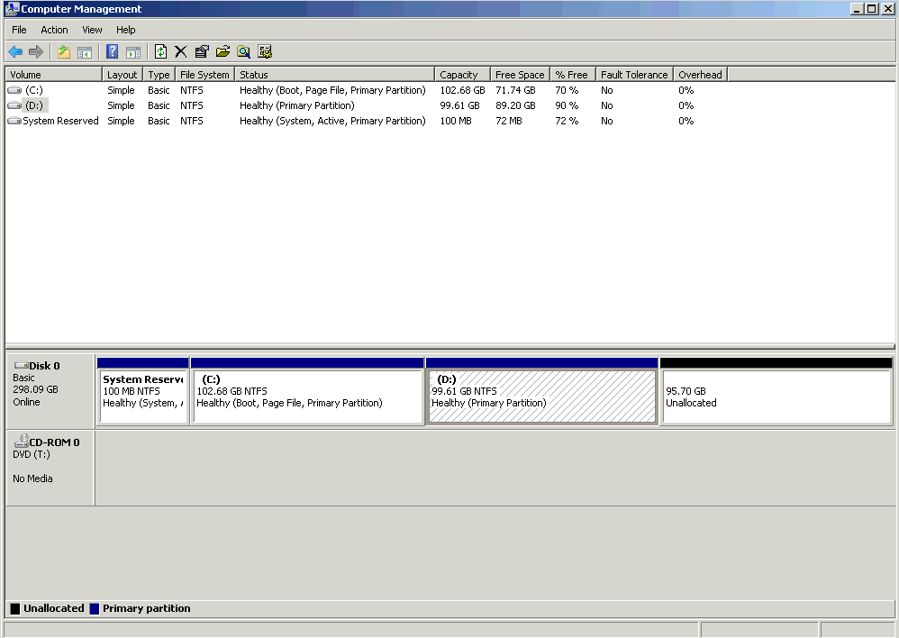Toggle the Show/Hide Action Pane icon
Viewport: 899px width, 638px height.
(x=133, y=52)
